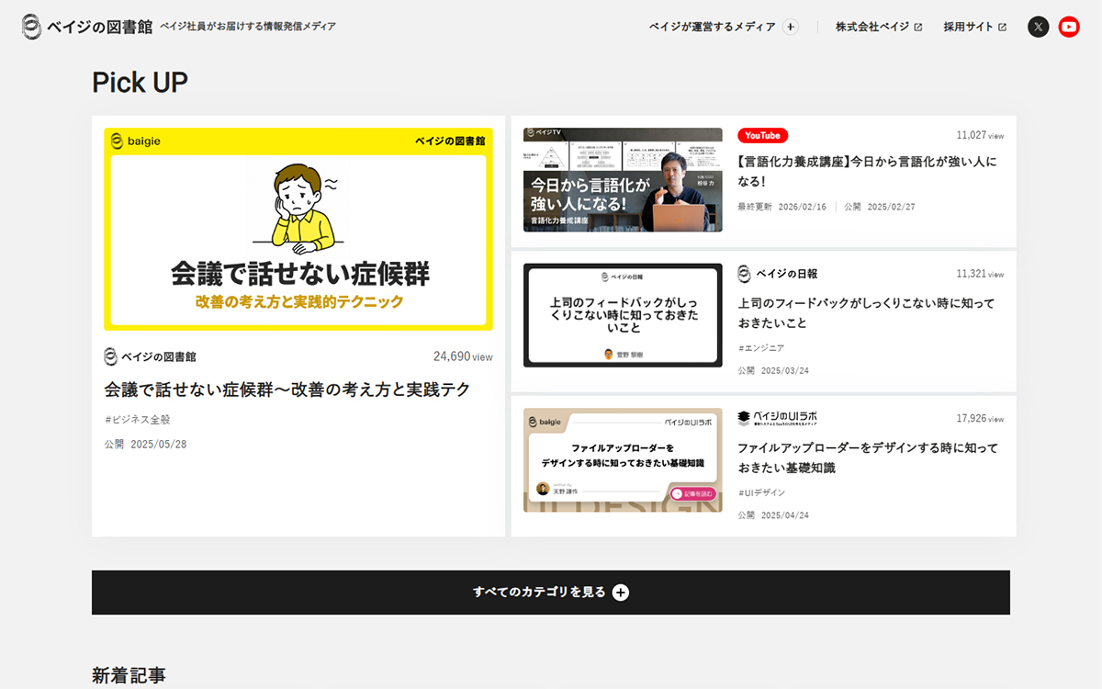Click the ベイジの図書館 icon under the featured article

tap(109, 356)
